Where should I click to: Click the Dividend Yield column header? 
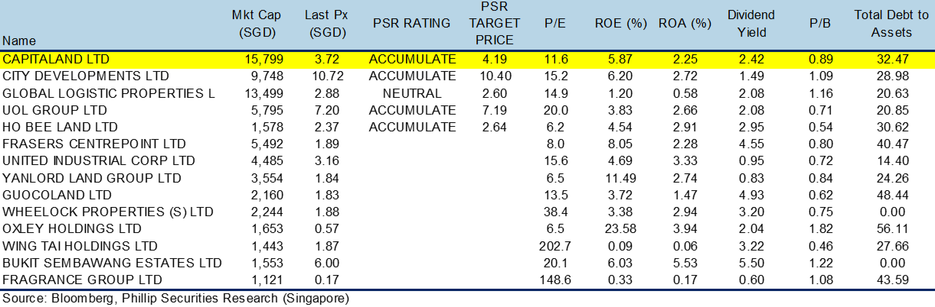click(750, 24)
